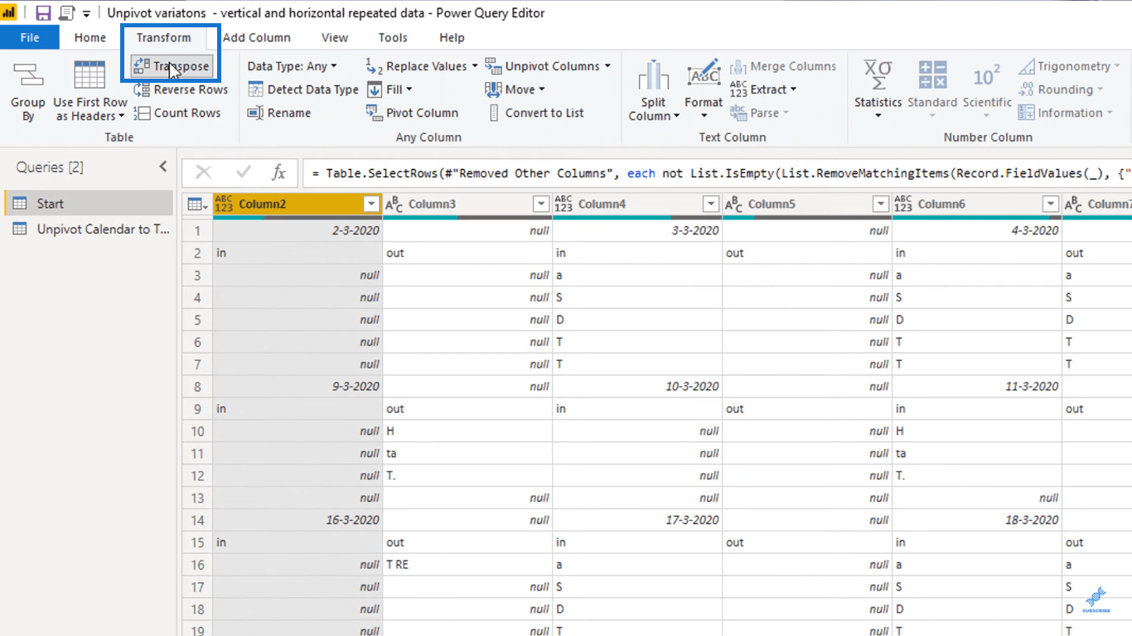
Task: Select the Start query
Action: pyautogui.click(x=87, y=203)
